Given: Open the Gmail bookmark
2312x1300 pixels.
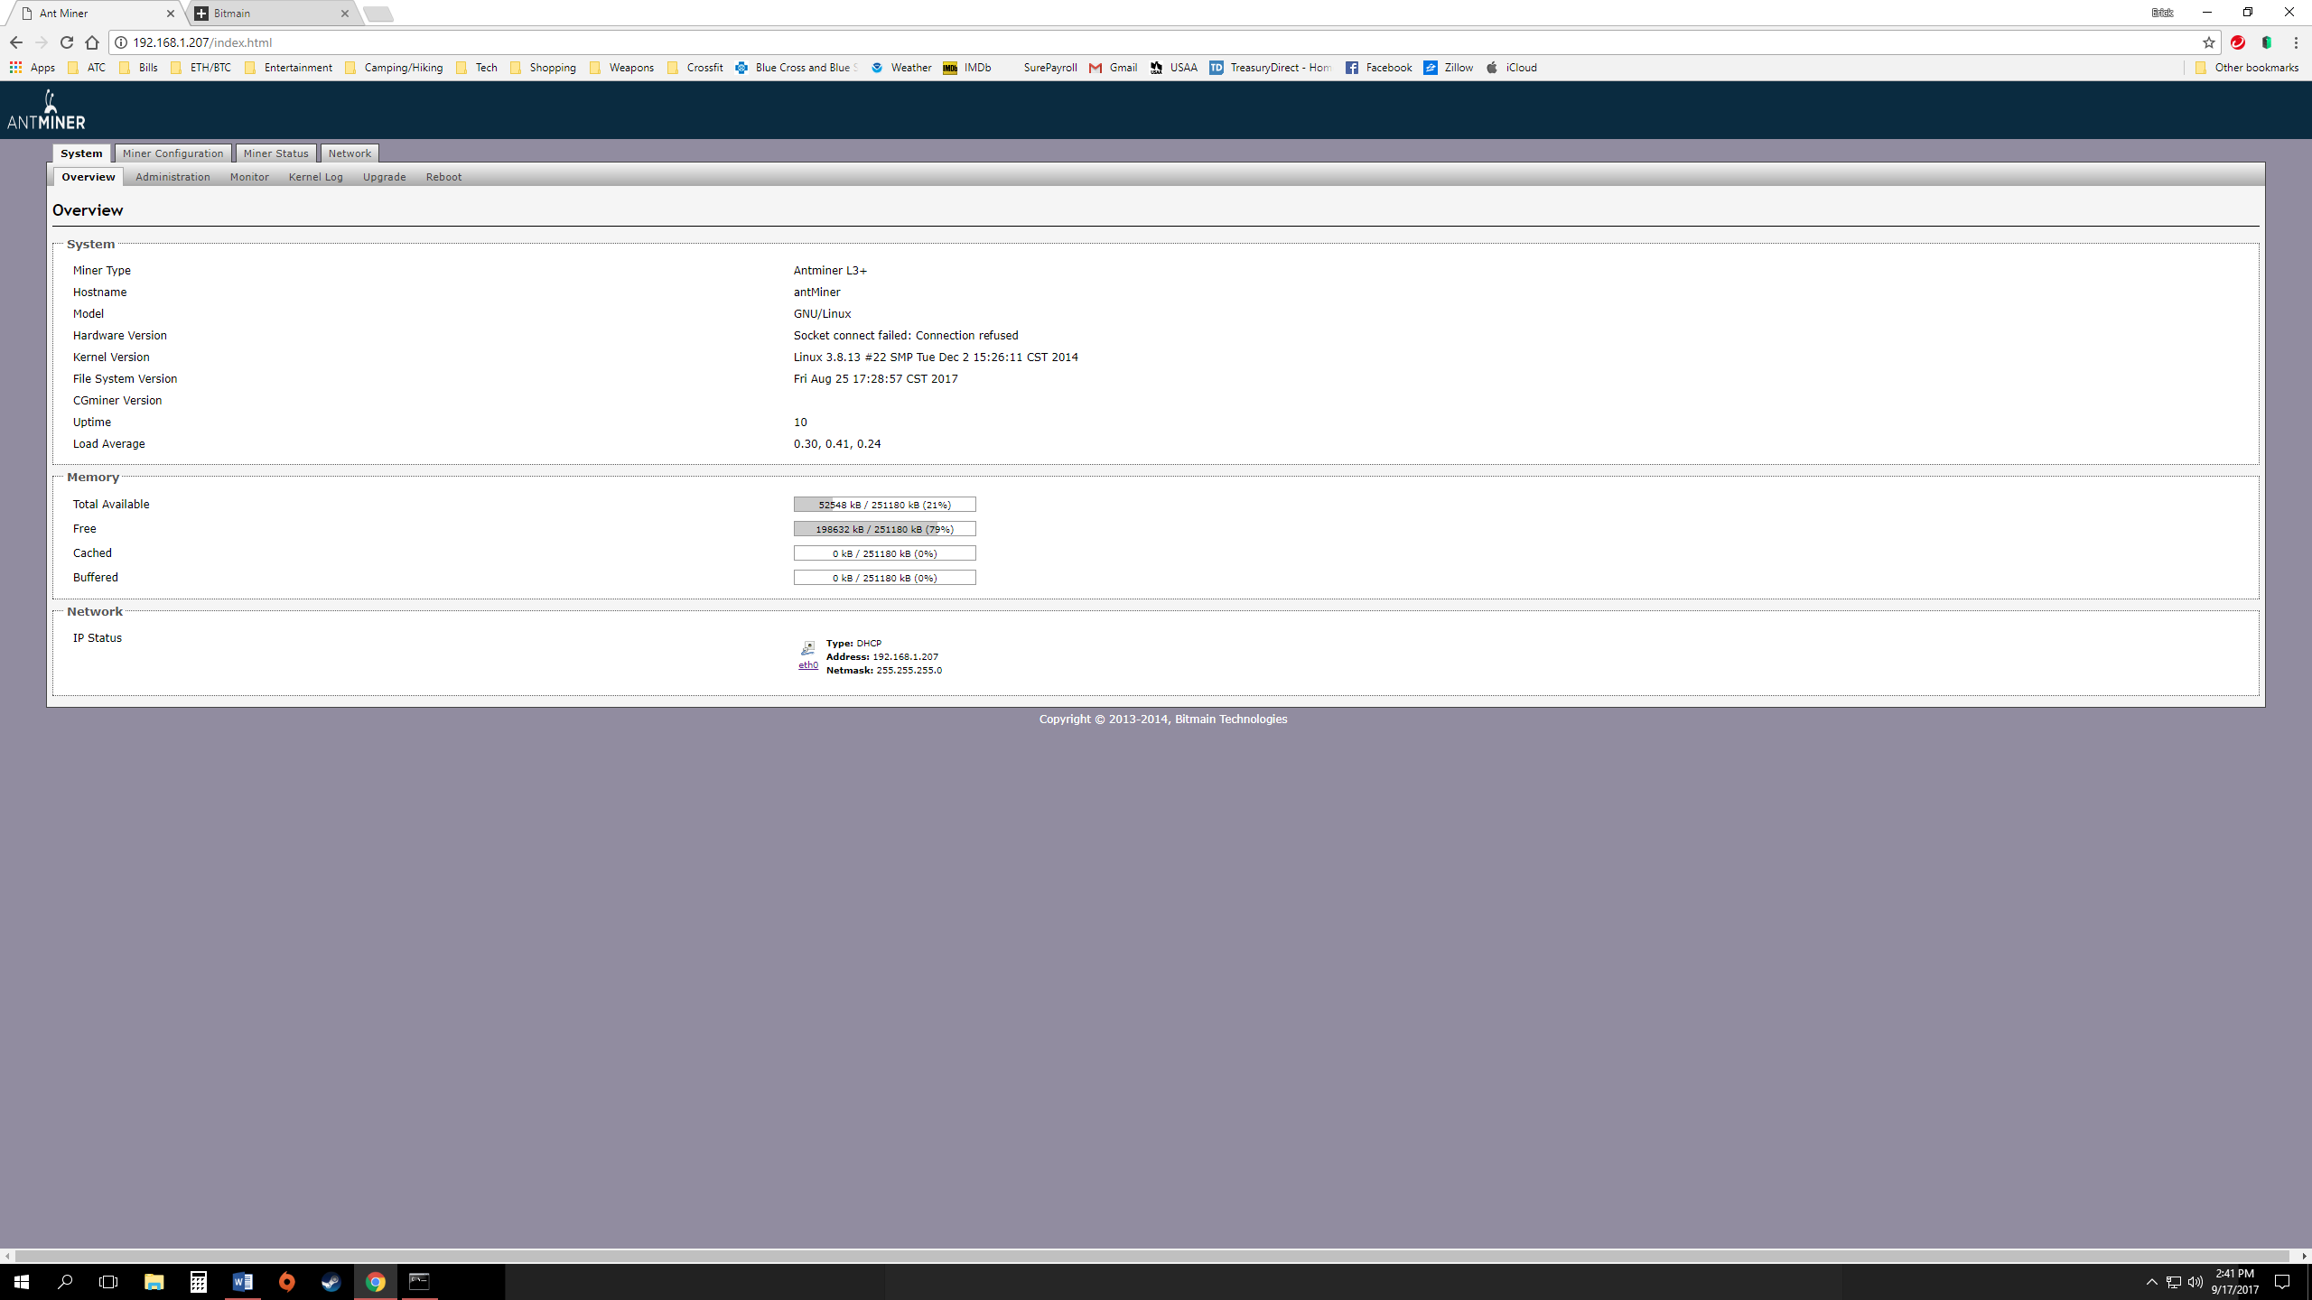Looking at the screenshot, I should (1113, 68).
